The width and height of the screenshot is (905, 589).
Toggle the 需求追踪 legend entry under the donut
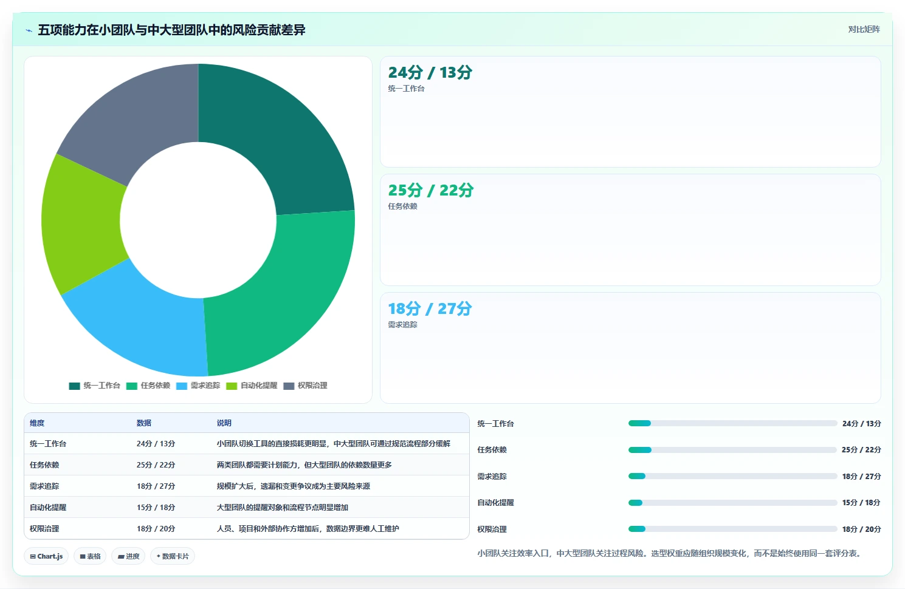click(x=198, y=386)
